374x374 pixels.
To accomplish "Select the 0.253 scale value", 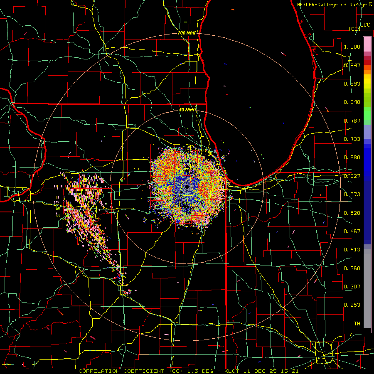I will click(352, 305).
